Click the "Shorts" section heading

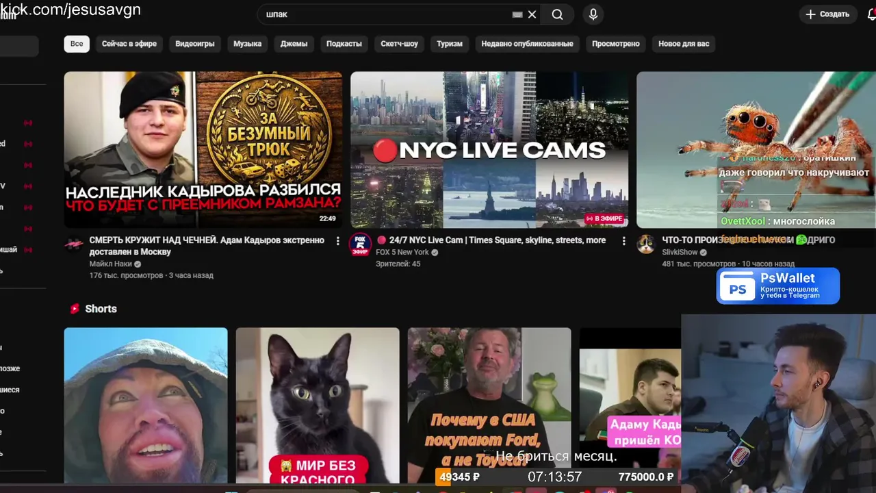point(101,309)
